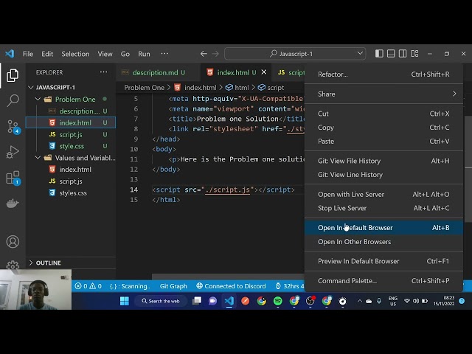Click the VS Code taskbar icon

point(229,301)
